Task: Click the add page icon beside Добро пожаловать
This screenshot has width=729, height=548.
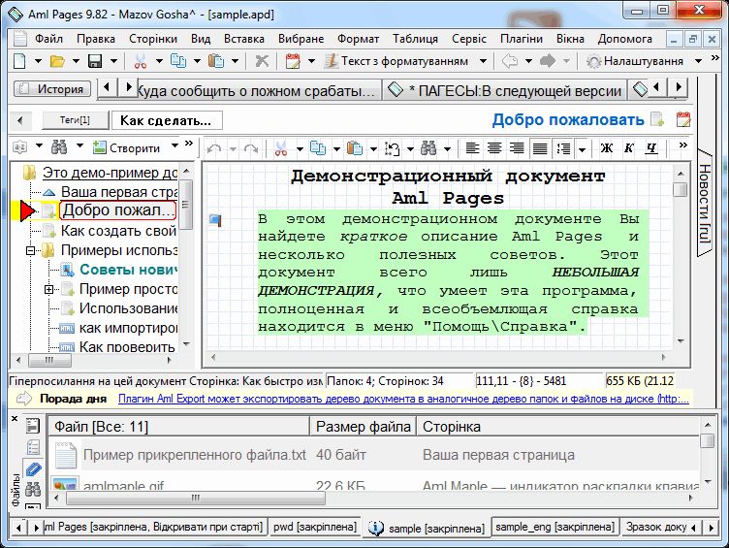Action: pos(657,119)
